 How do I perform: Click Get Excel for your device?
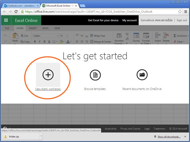(x=103, y=20)
